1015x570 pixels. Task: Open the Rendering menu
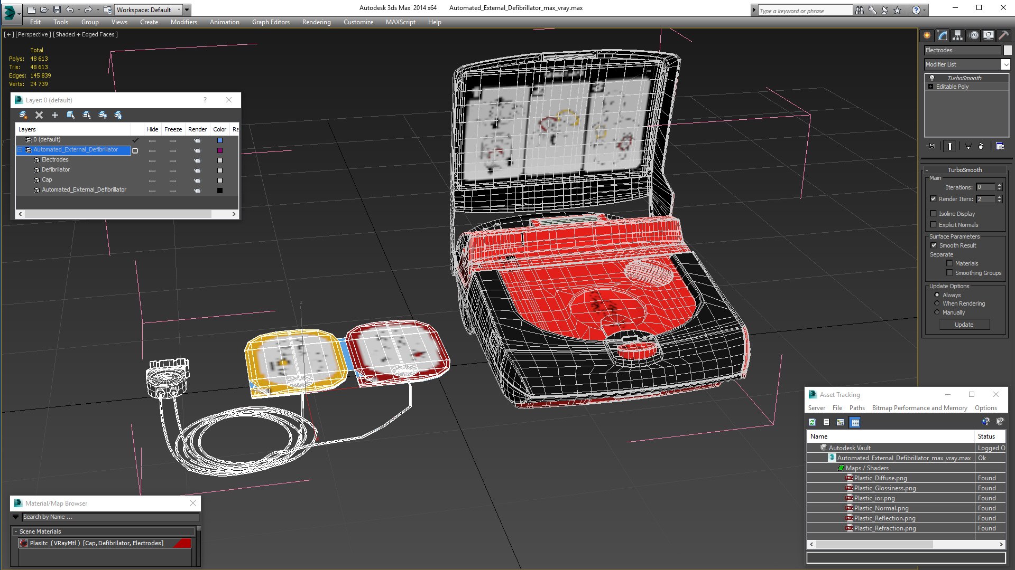pyautogui.click(x=316, y=22)
